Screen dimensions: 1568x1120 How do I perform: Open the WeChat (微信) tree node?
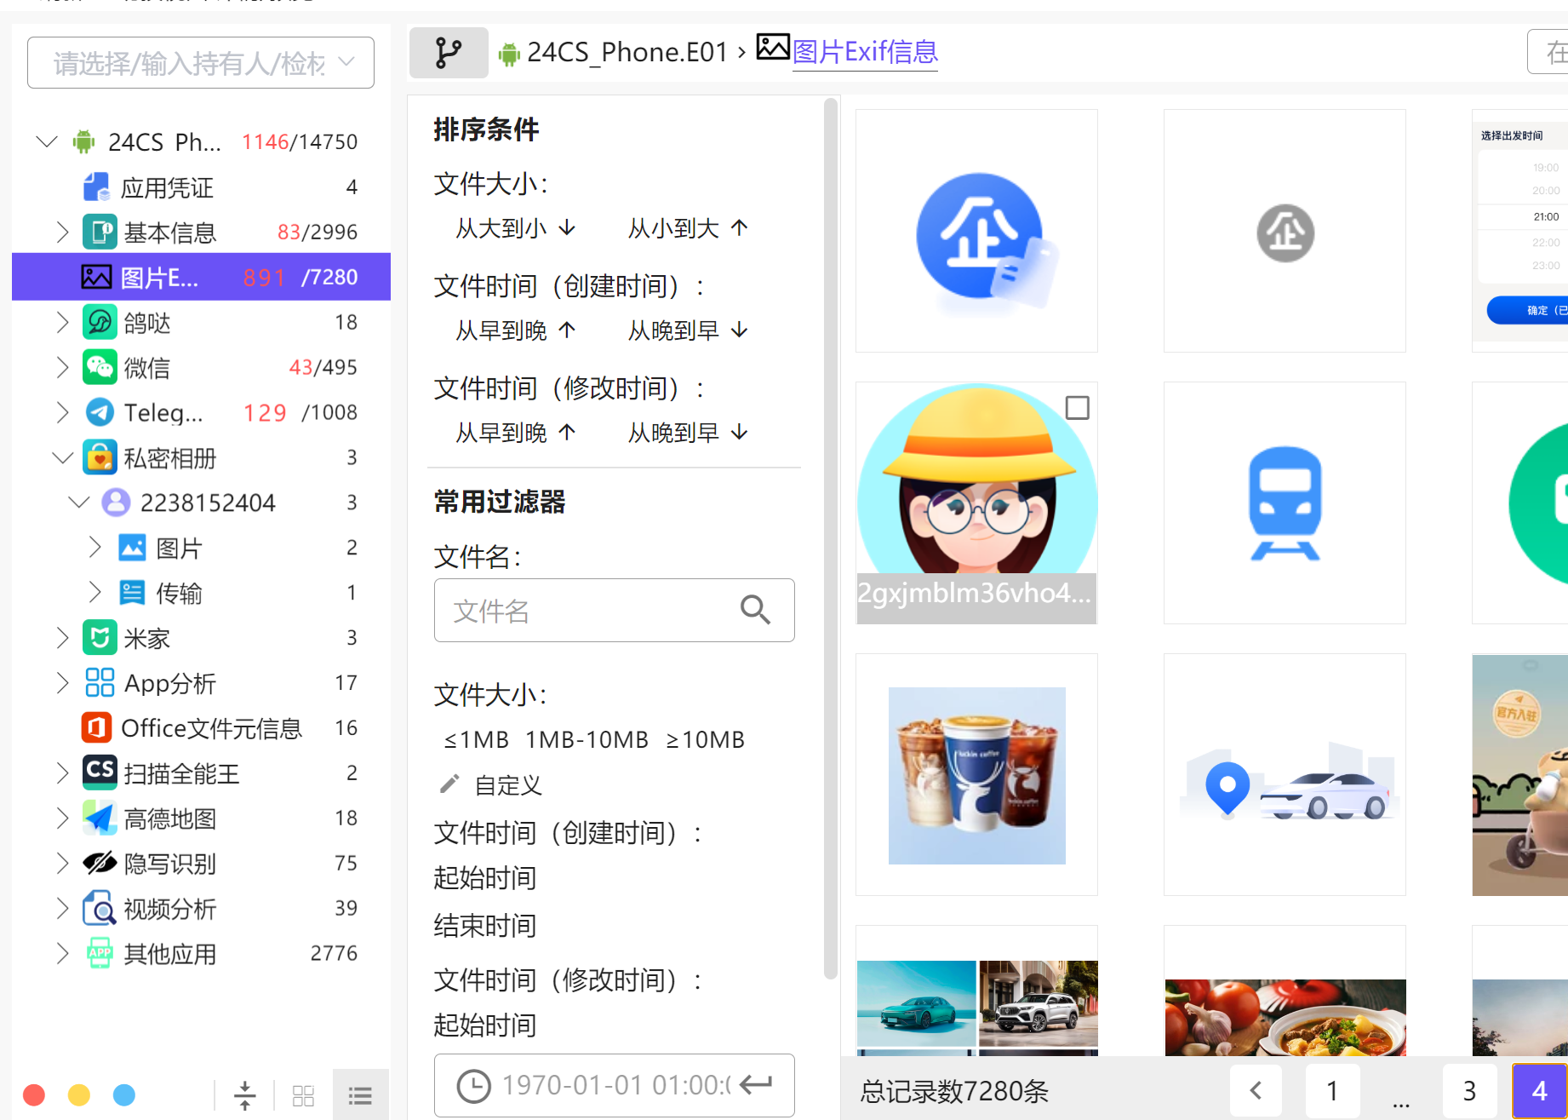pos(146,368)
